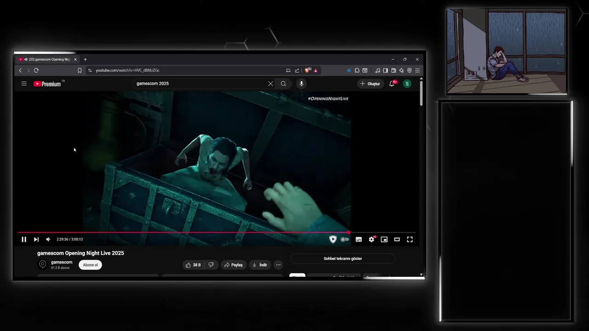Open the VPN shield icon
Image resolution: width=589 pixels, height=331 pixels.
pos(410,70)
